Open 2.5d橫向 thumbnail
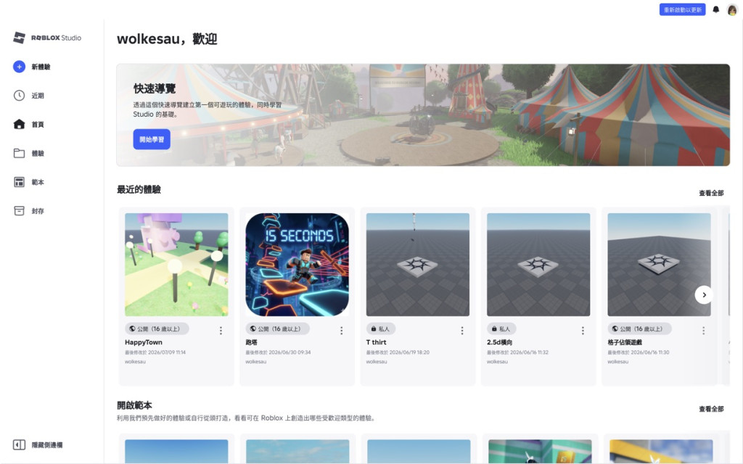Viewport: 743px width, 464px height. click(x=538, y=265)
